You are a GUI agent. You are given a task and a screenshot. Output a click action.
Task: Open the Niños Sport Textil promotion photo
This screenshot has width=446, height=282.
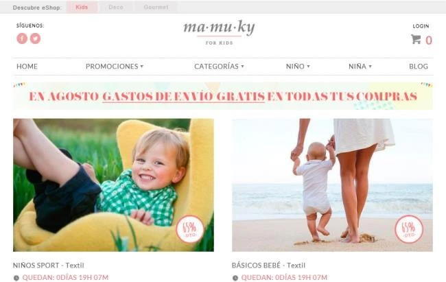point(113,185)
